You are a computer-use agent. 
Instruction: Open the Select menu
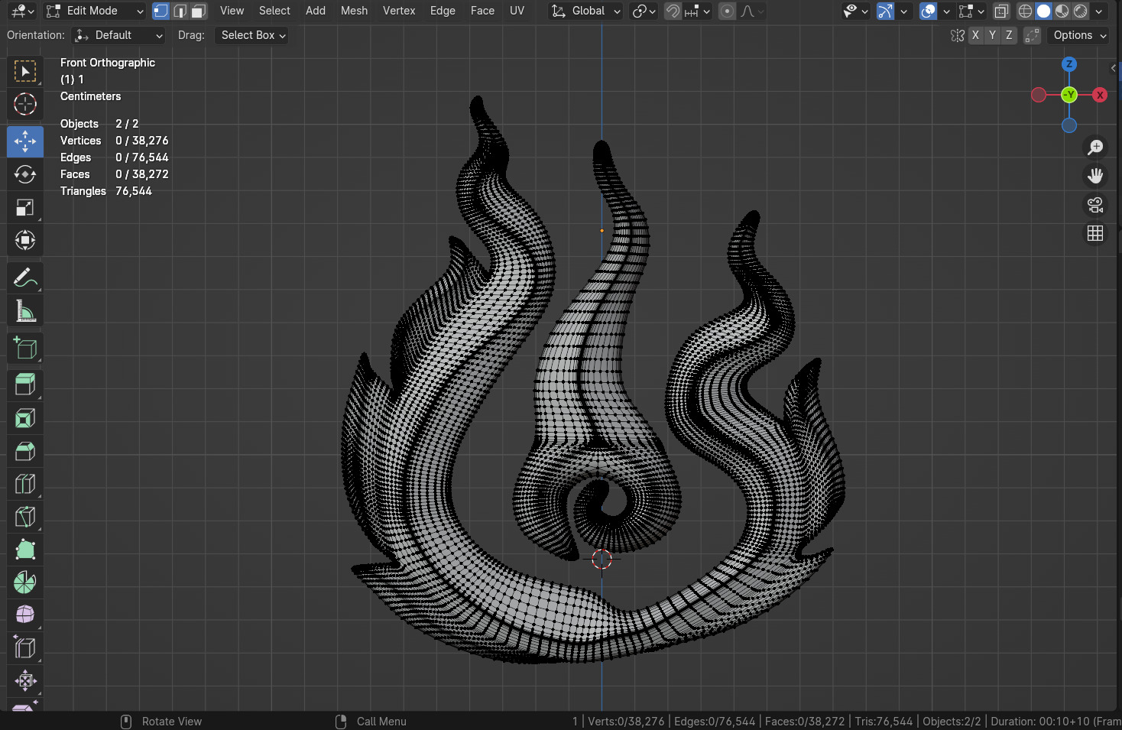[x=274, y=11]
